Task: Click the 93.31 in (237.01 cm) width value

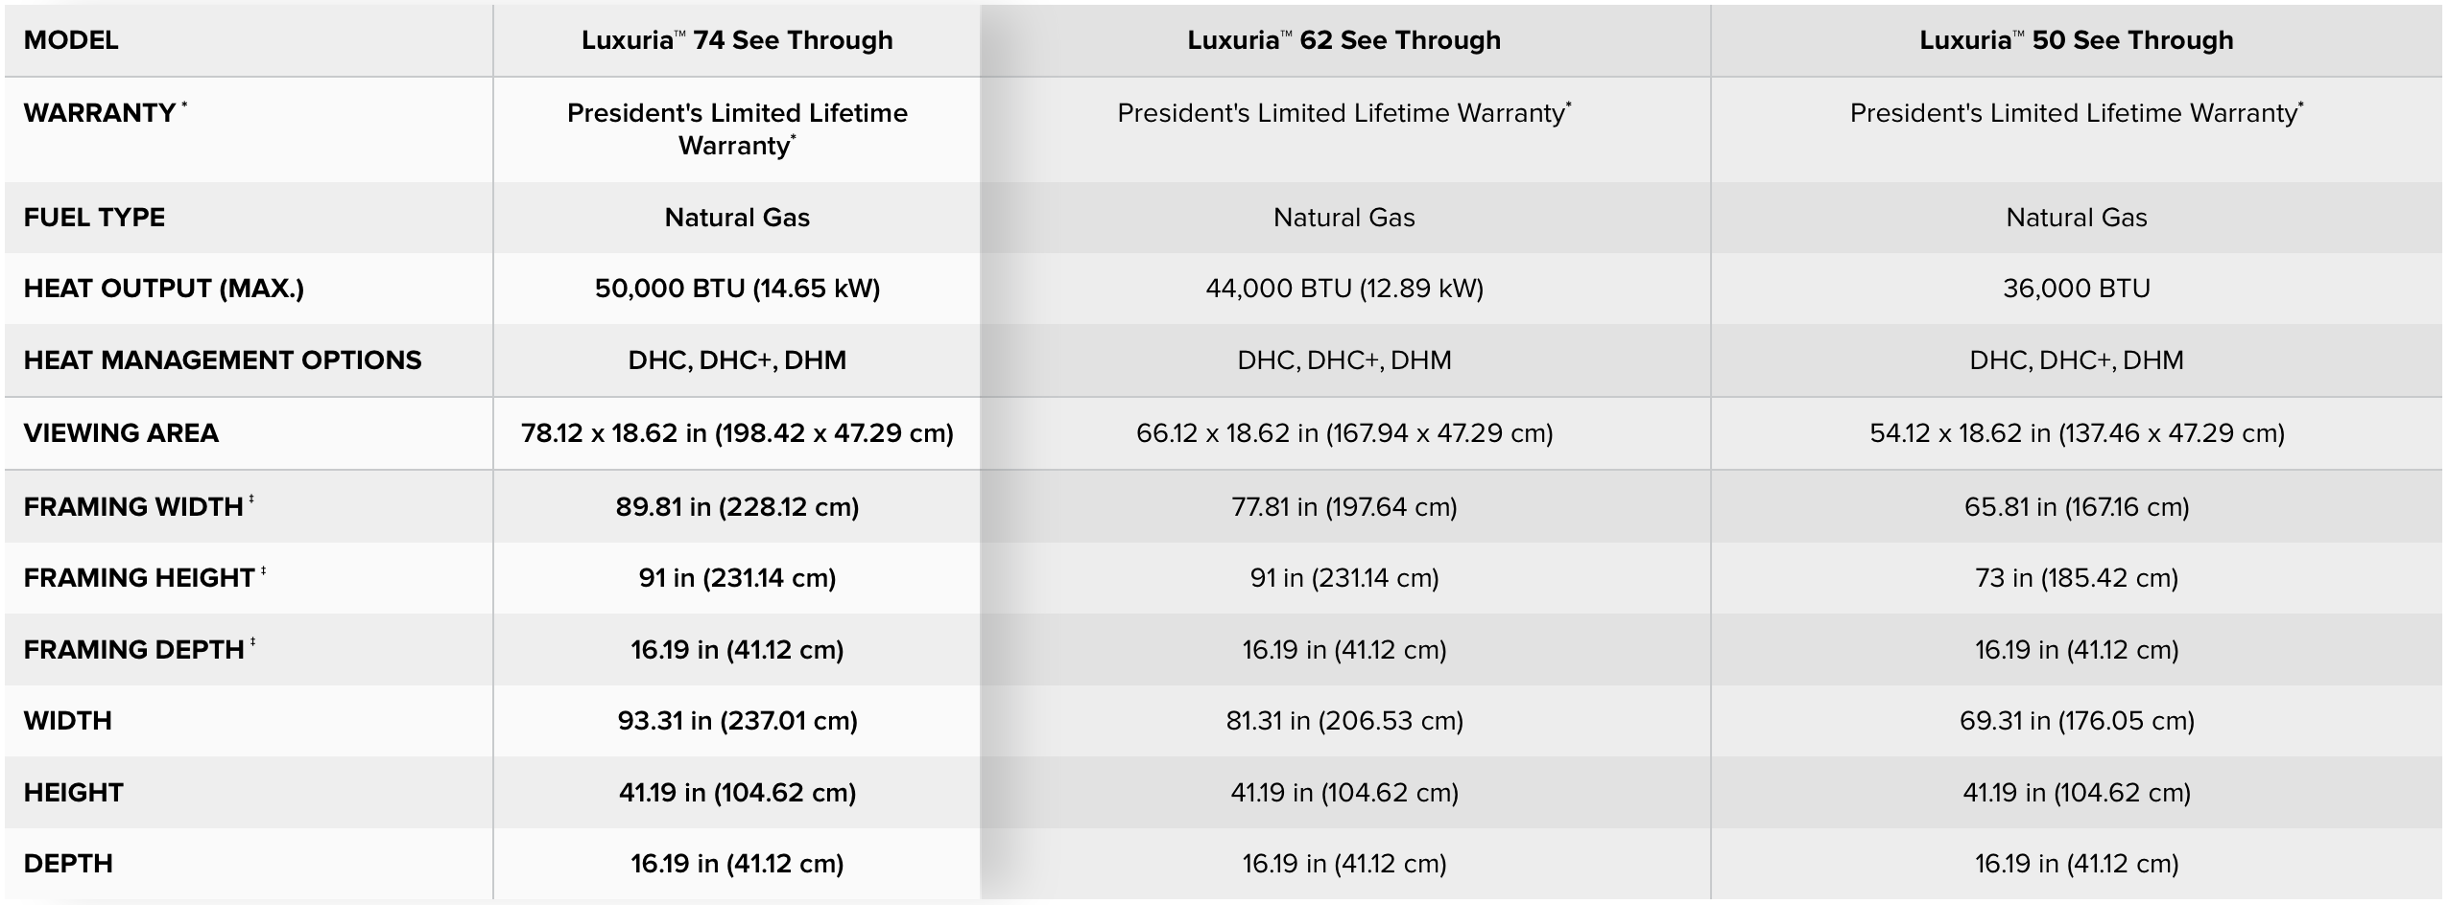Action: tap(737, 721)
